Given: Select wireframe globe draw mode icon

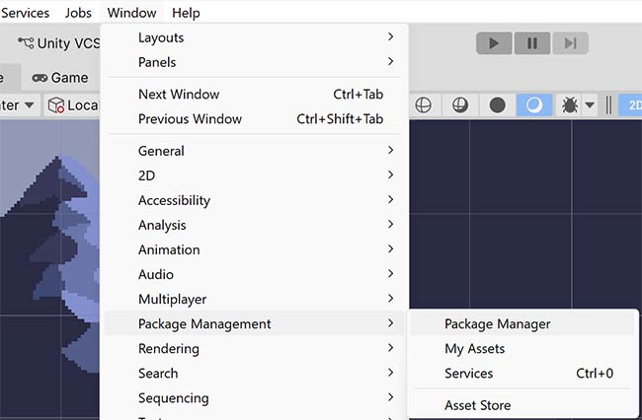Looking at the screenshot, I should [423, 105].
